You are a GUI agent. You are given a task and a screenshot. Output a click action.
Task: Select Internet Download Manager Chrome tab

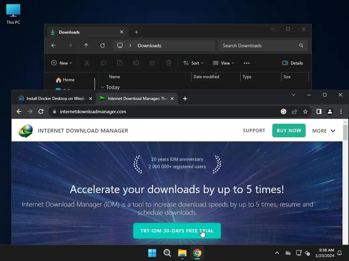click(x=137, y=99)
